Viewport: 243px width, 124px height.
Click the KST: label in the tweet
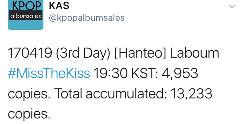tap(145, 73)
